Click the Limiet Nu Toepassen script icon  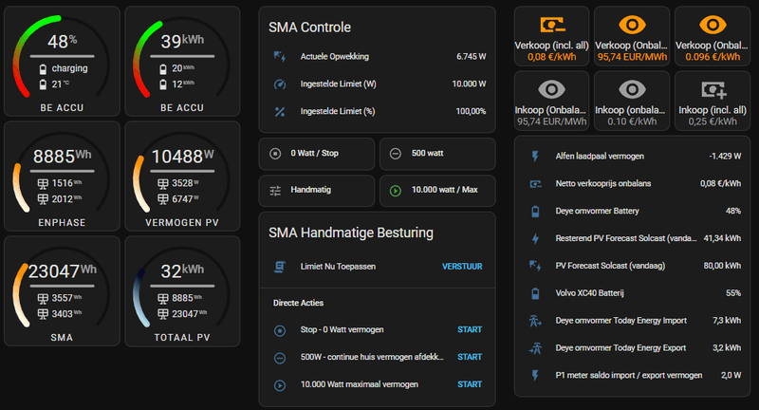[x=280, y=267]
